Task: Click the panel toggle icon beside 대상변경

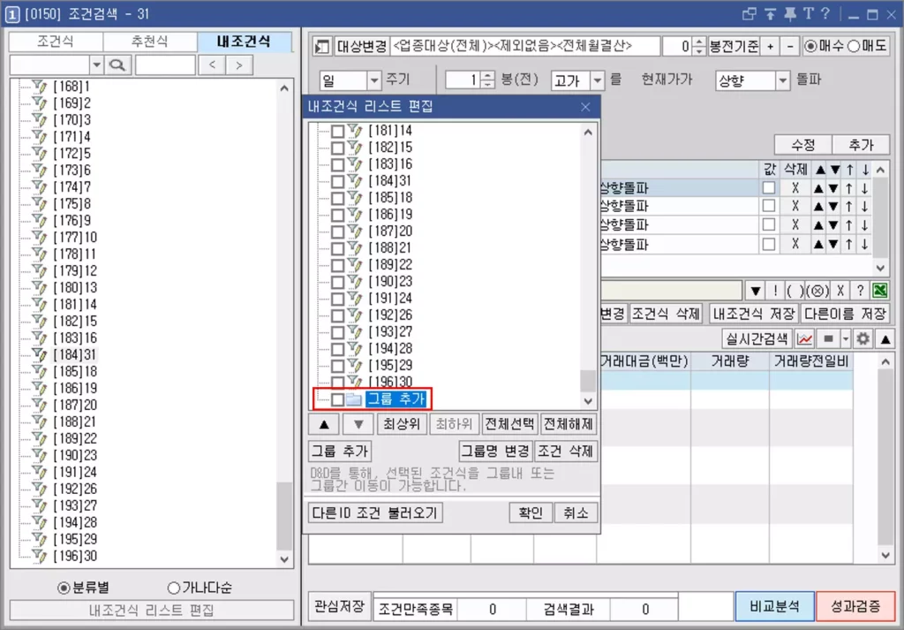Action: point(321,47)
